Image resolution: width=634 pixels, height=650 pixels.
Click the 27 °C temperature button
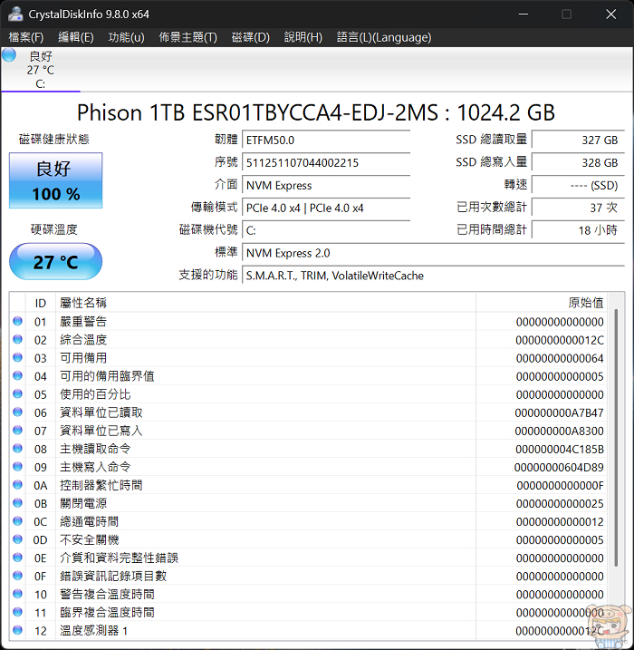56,262
